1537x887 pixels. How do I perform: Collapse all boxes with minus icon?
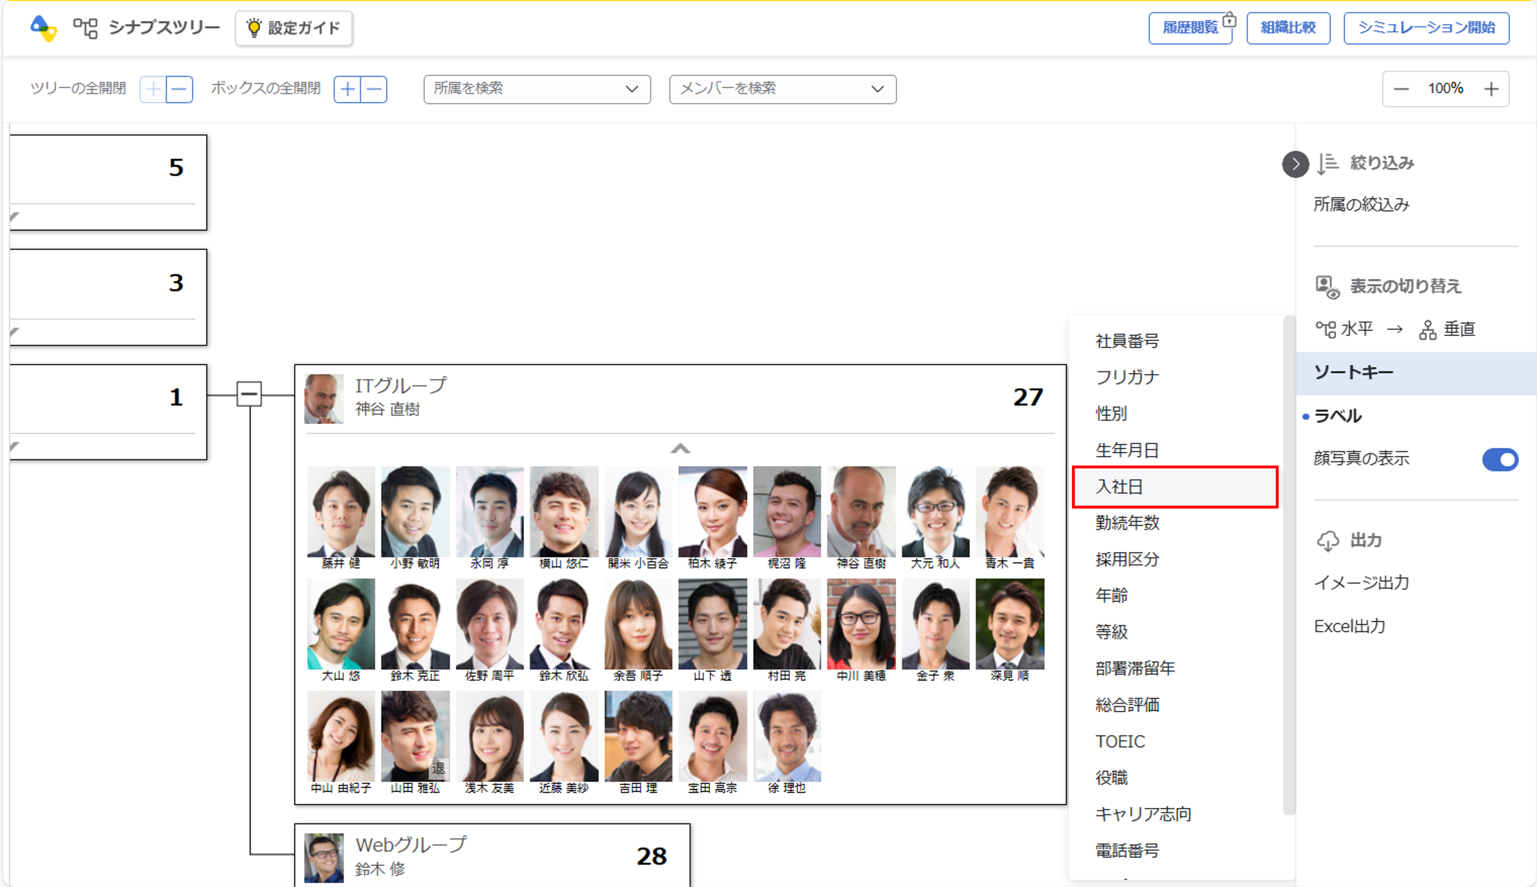click(374, 90)
